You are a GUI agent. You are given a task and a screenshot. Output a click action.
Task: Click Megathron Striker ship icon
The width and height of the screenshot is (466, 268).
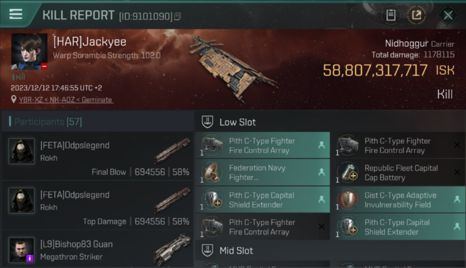(x=172, y=249)
